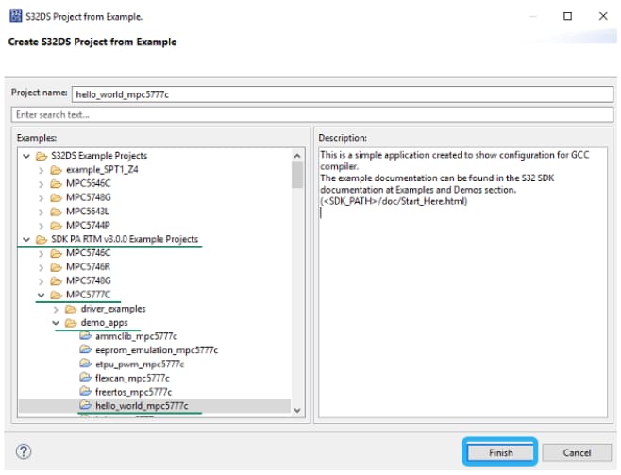Click the S32DS Example Projects folder icon

(x=41, y=155)
